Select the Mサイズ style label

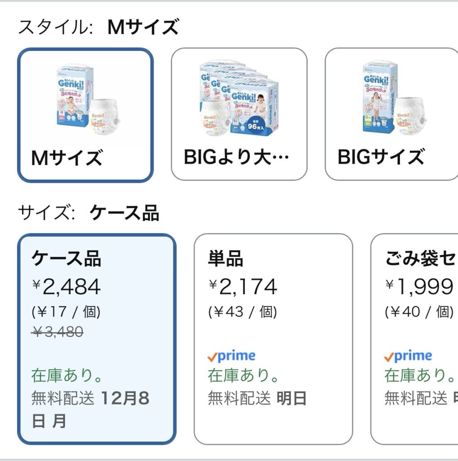[x=67, y=158]
